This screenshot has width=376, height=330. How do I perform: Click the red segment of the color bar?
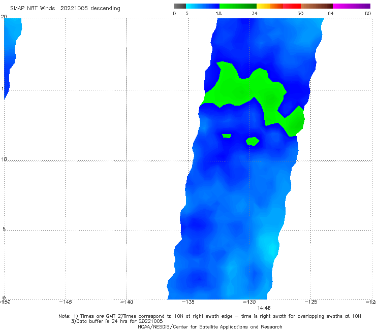point(292,6)
